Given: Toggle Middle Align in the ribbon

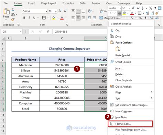Looking at the screenshot, I should tap(78, 11).
